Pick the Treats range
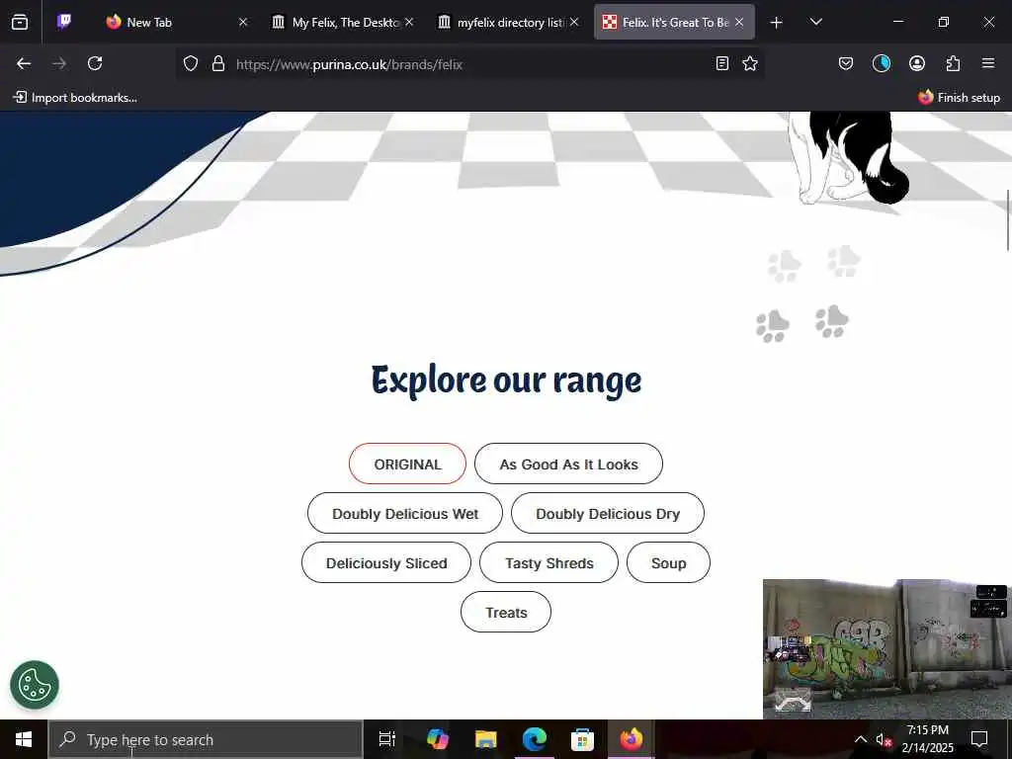This screenshot has height=759, width=1012. coord(506,612)
